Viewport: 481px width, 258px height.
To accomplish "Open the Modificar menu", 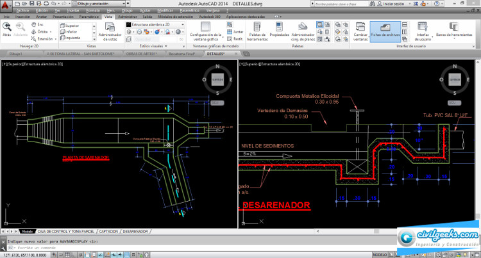I will (x=165, y=11).
